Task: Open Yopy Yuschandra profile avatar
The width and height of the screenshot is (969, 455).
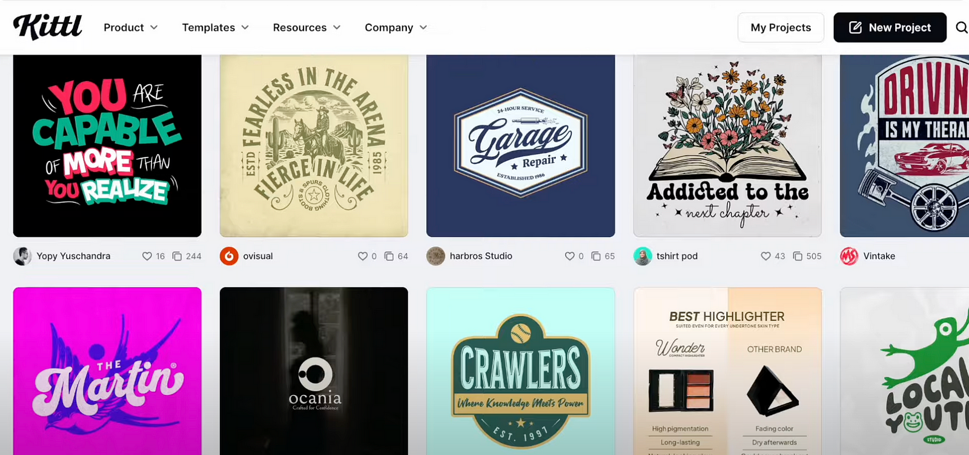Action: (x=22, y=256)
